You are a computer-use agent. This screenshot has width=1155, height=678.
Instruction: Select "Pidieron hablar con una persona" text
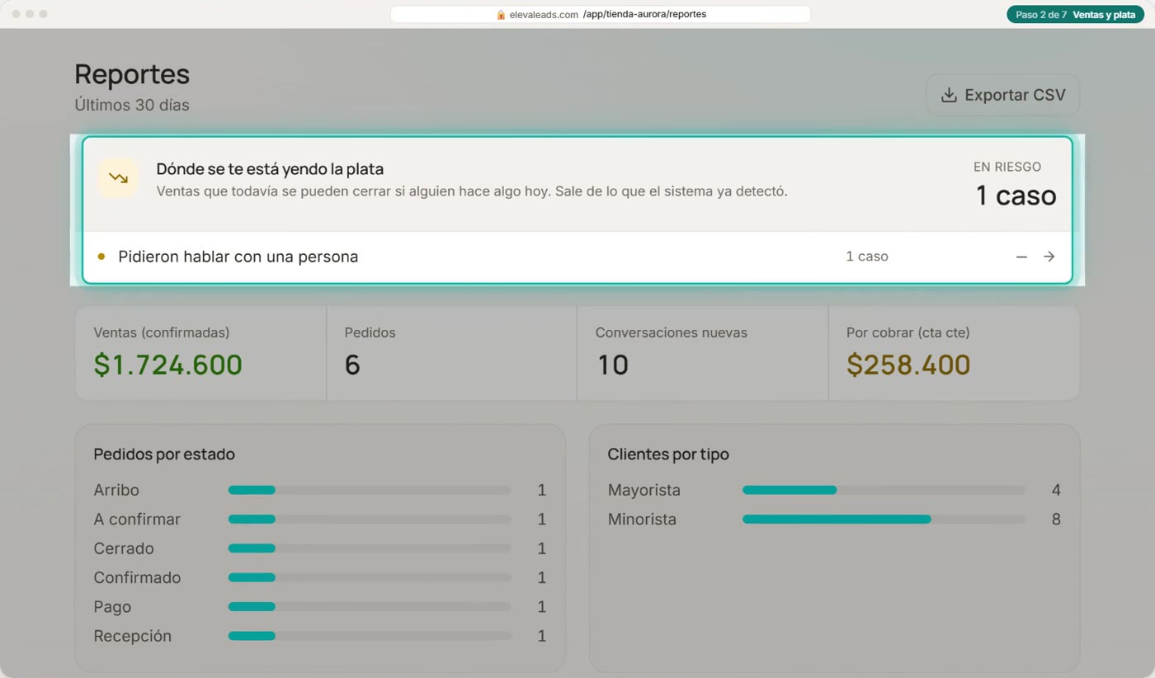pyautogui.click(x=238, y=257)
